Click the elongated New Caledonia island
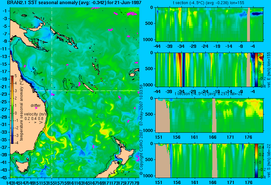 click(x=89, y=87)
